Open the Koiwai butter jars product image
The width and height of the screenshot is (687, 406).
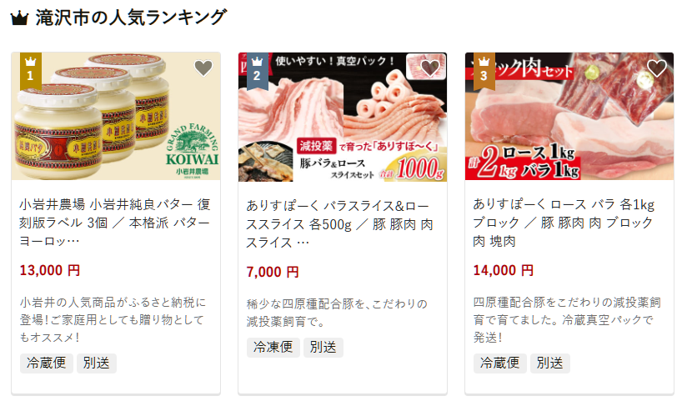(x=116, y=117)
